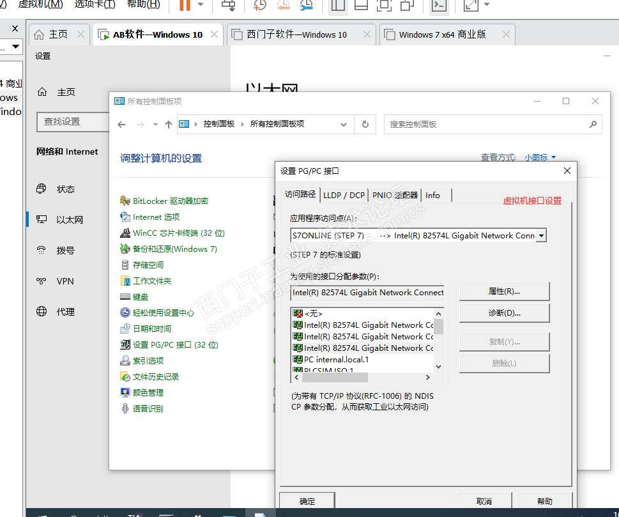Click the stretch guest display icon

tap(471, 4)
